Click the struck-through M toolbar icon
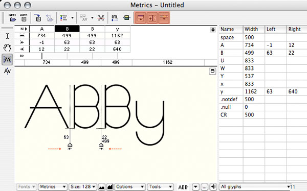 [101, 18]
